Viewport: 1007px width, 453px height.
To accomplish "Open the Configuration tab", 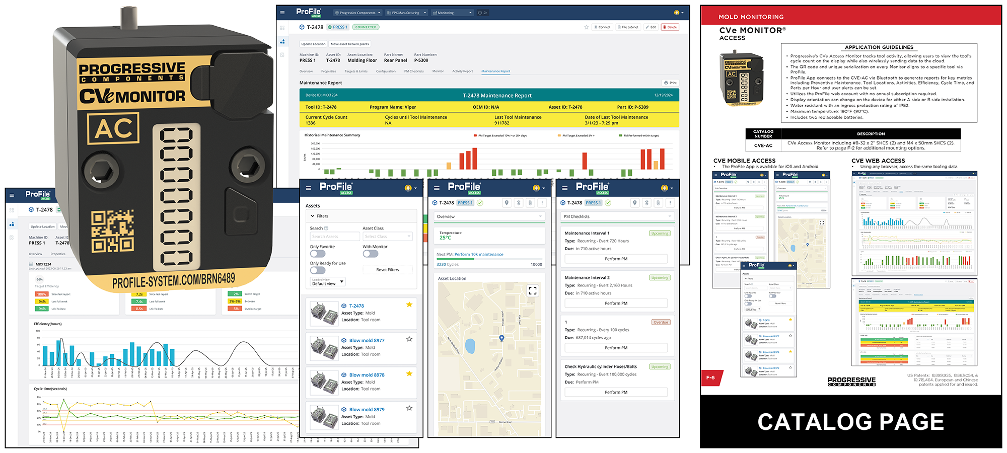I will coord(386,71).
